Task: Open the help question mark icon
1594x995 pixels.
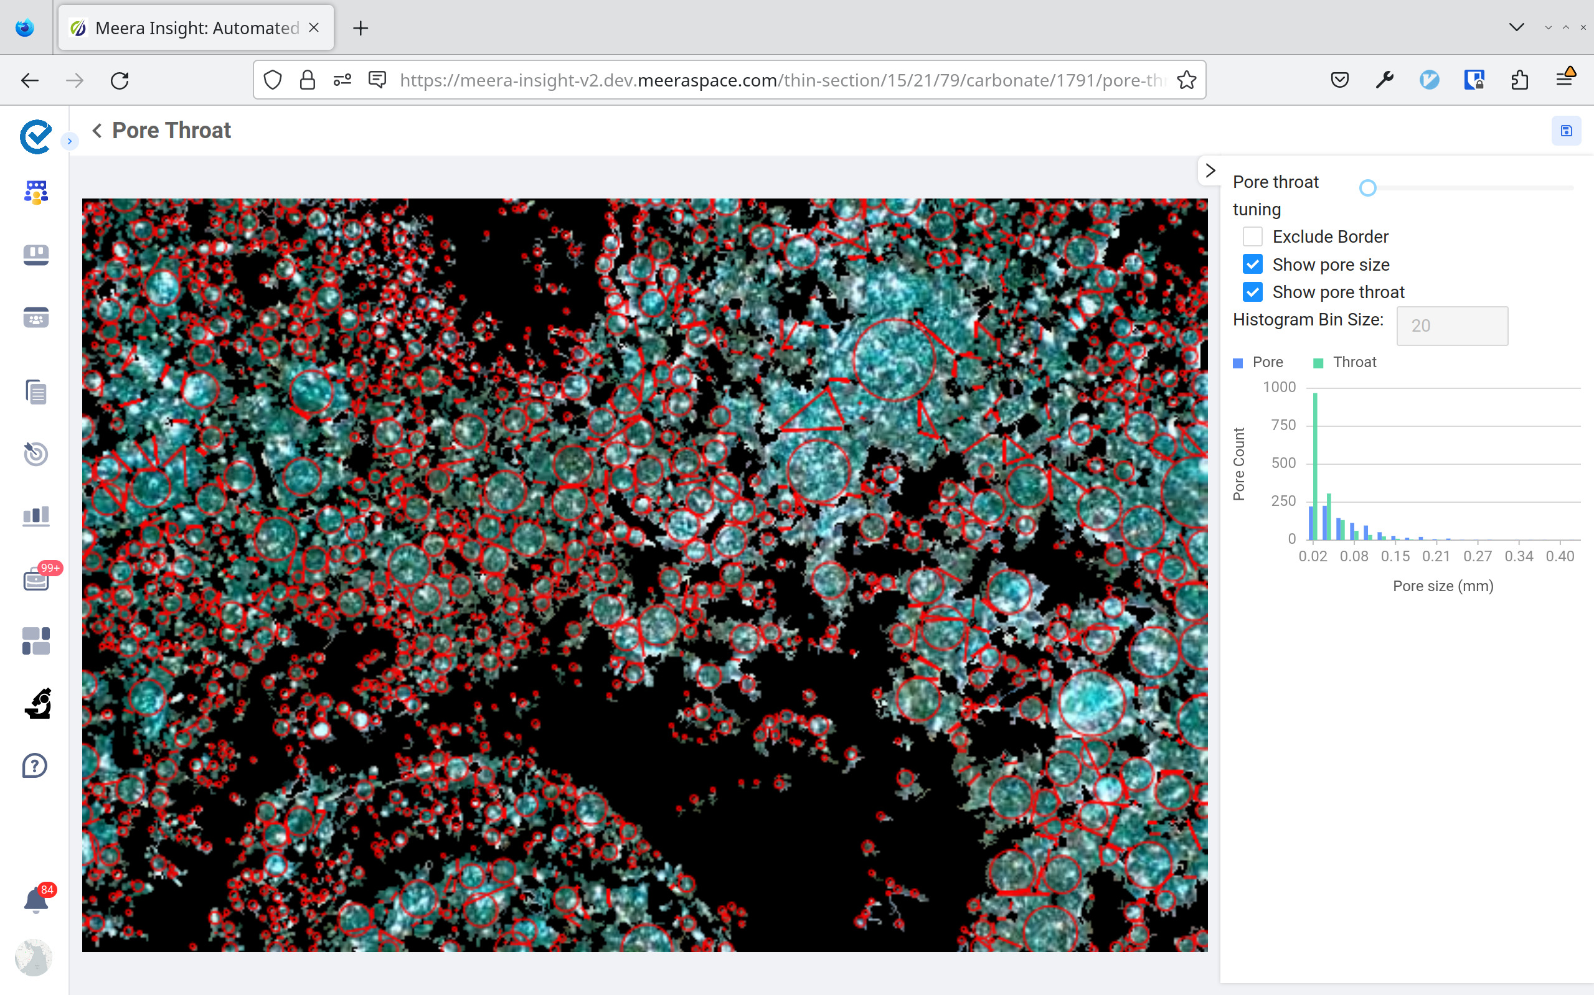Action: (x=35, y=765)
